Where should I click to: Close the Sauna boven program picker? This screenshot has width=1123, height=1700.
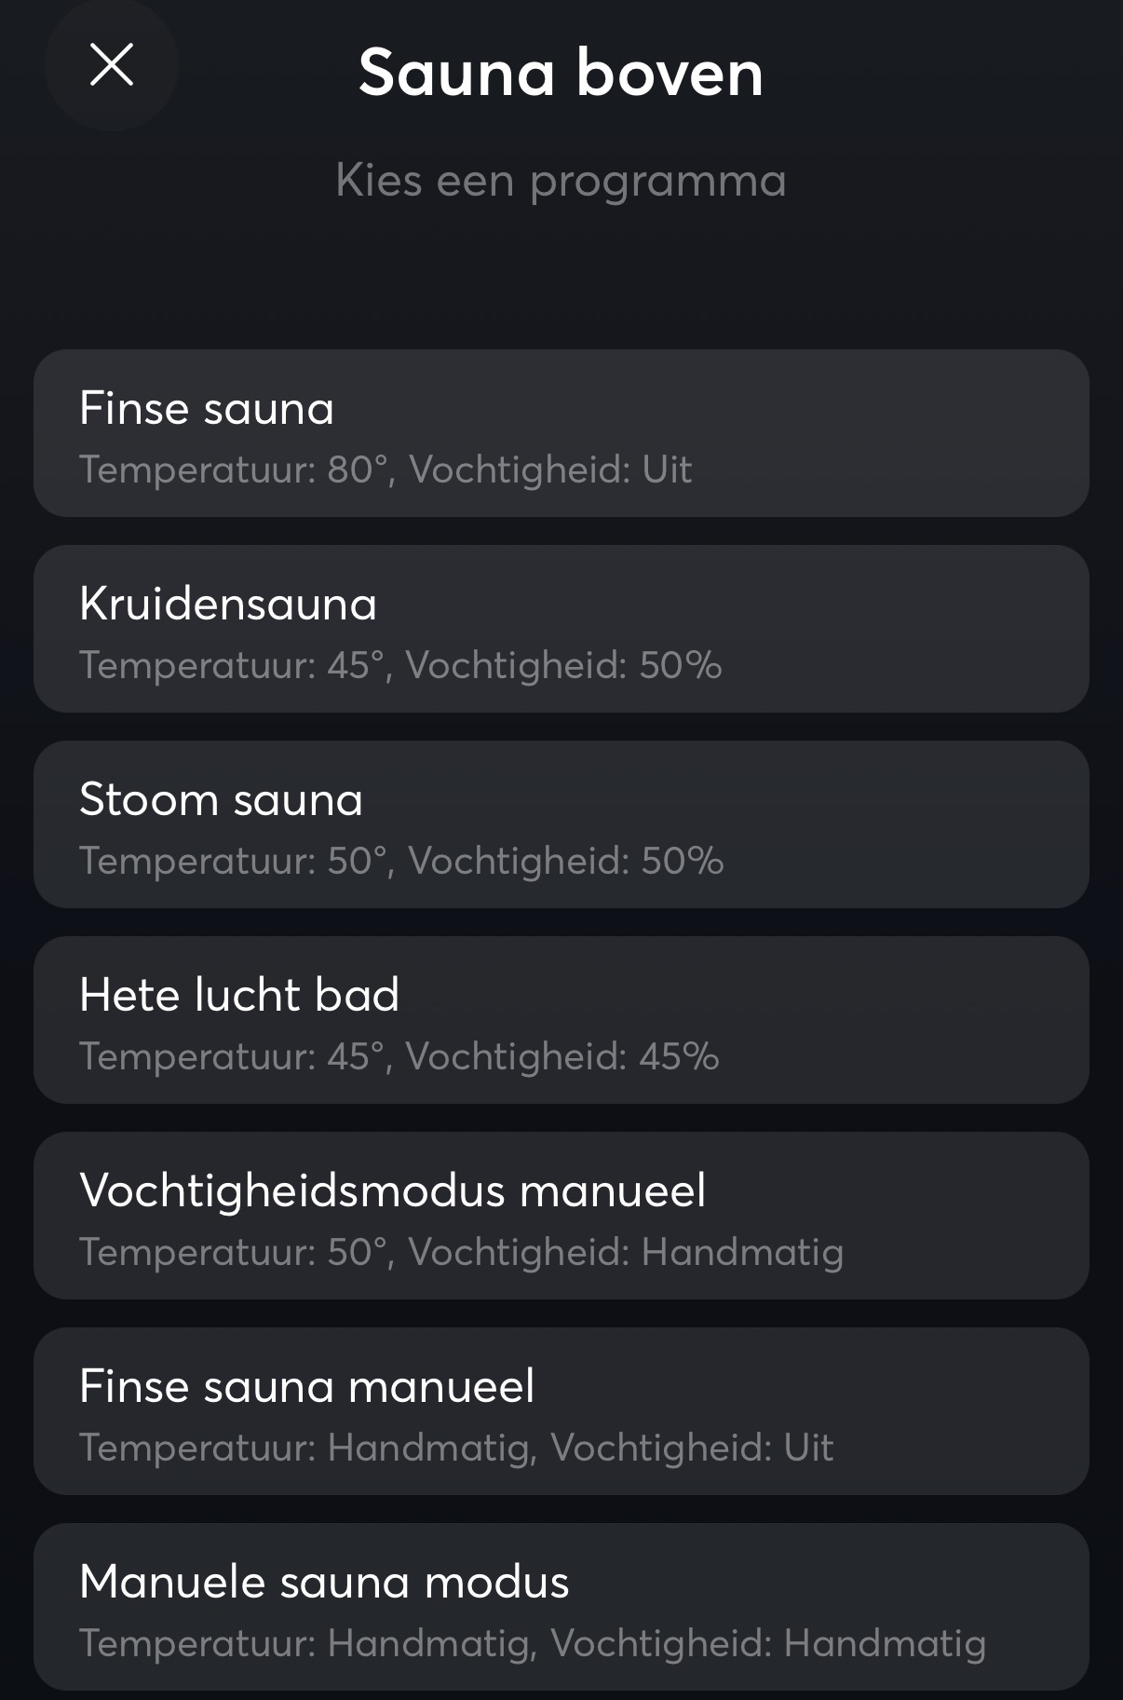pos(112,65)
